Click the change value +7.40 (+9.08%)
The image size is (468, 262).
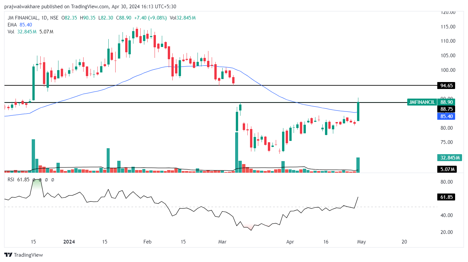pos(150,18)
